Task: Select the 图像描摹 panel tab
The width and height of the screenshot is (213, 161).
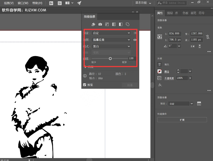Action: point(90,17)
